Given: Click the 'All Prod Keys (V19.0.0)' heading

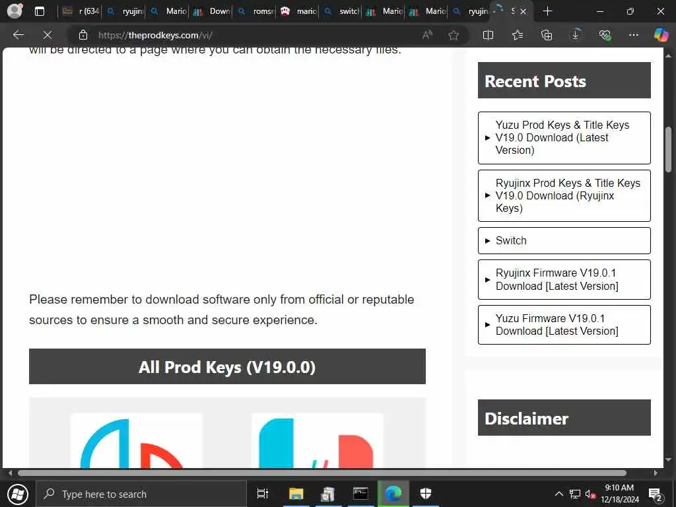Looking at the screenshot, I should [227, 366].
